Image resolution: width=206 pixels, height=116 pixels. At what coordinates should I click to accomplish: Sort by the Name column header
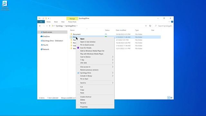(x=72, y=30)
